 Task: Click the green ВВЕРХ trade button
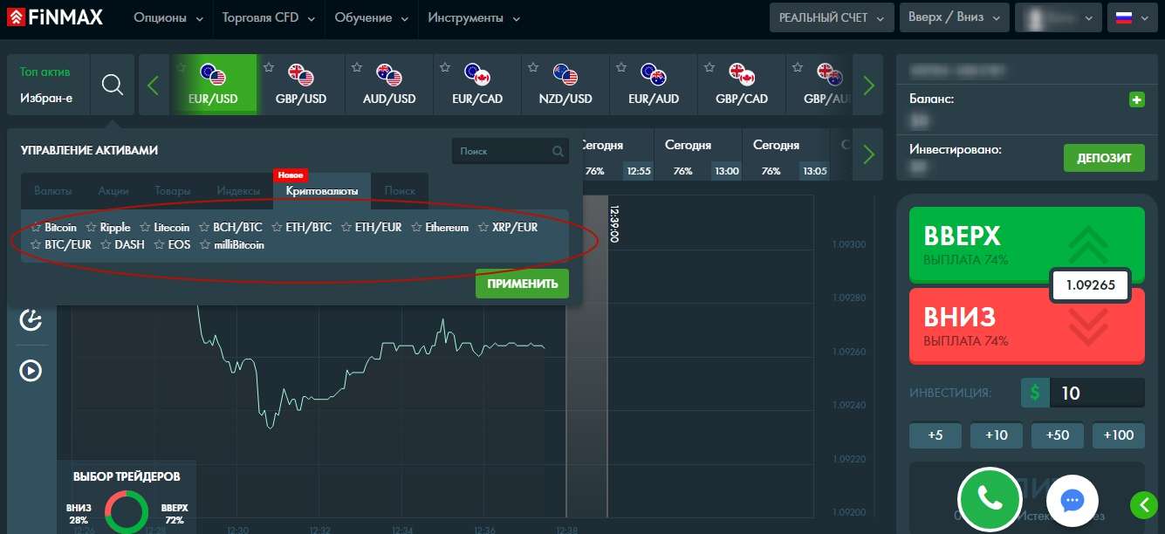[1026, 244]
